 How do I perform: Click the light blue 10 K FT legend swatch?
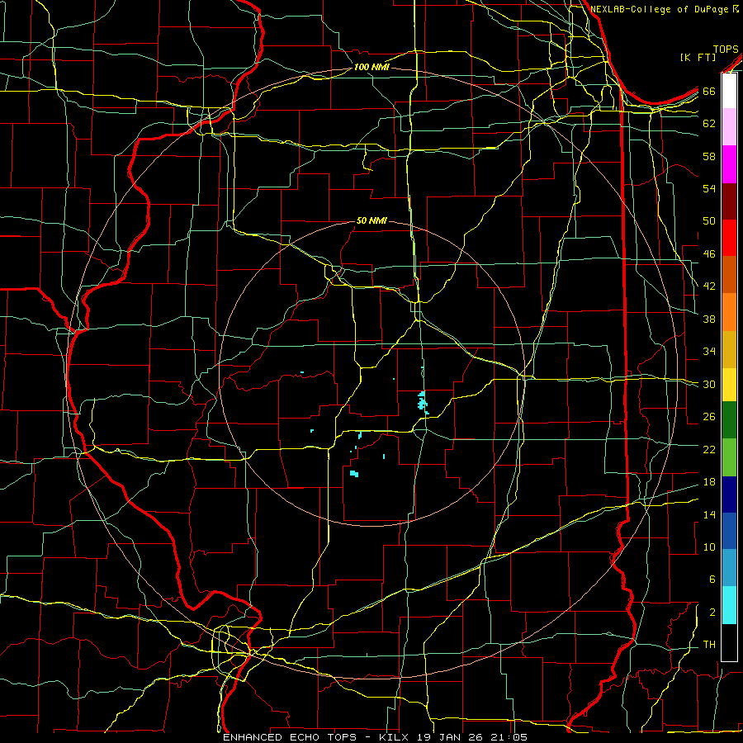[729, 567]
